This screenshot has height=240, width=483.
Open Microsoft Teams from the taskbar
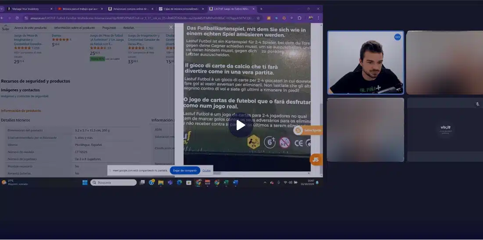click(170, 183)
